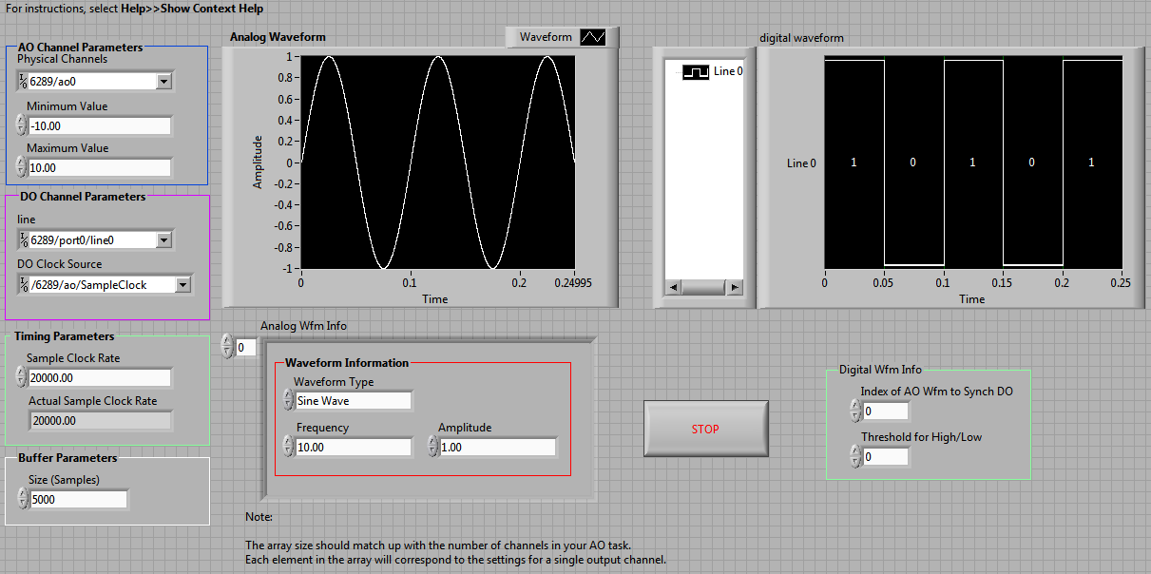Click the Waveform Information cluster label

point(347,363)
